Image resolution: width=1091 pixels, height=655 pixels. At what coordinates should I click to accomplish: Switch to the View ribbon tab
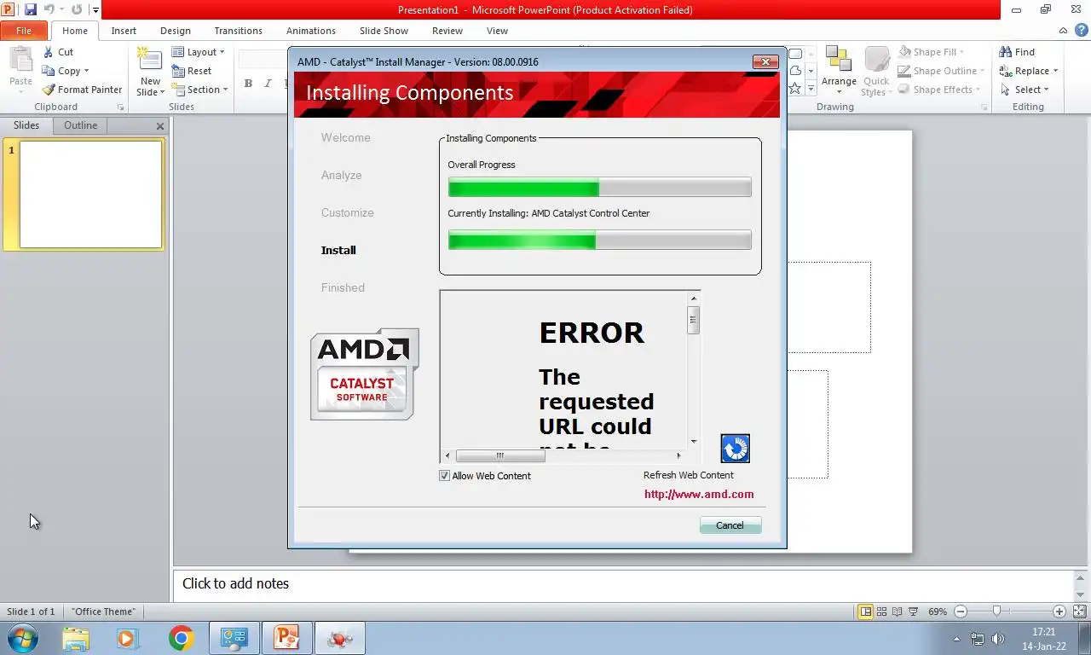(497, 31)
